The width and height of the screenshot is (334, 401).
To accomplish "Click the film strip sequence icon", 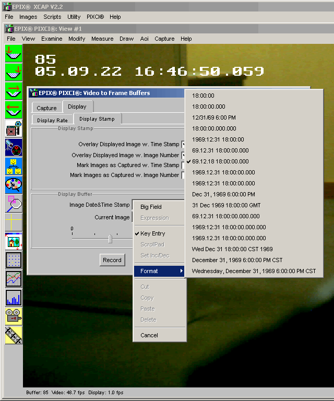I will pyautogui.click(x=14, y=335).
